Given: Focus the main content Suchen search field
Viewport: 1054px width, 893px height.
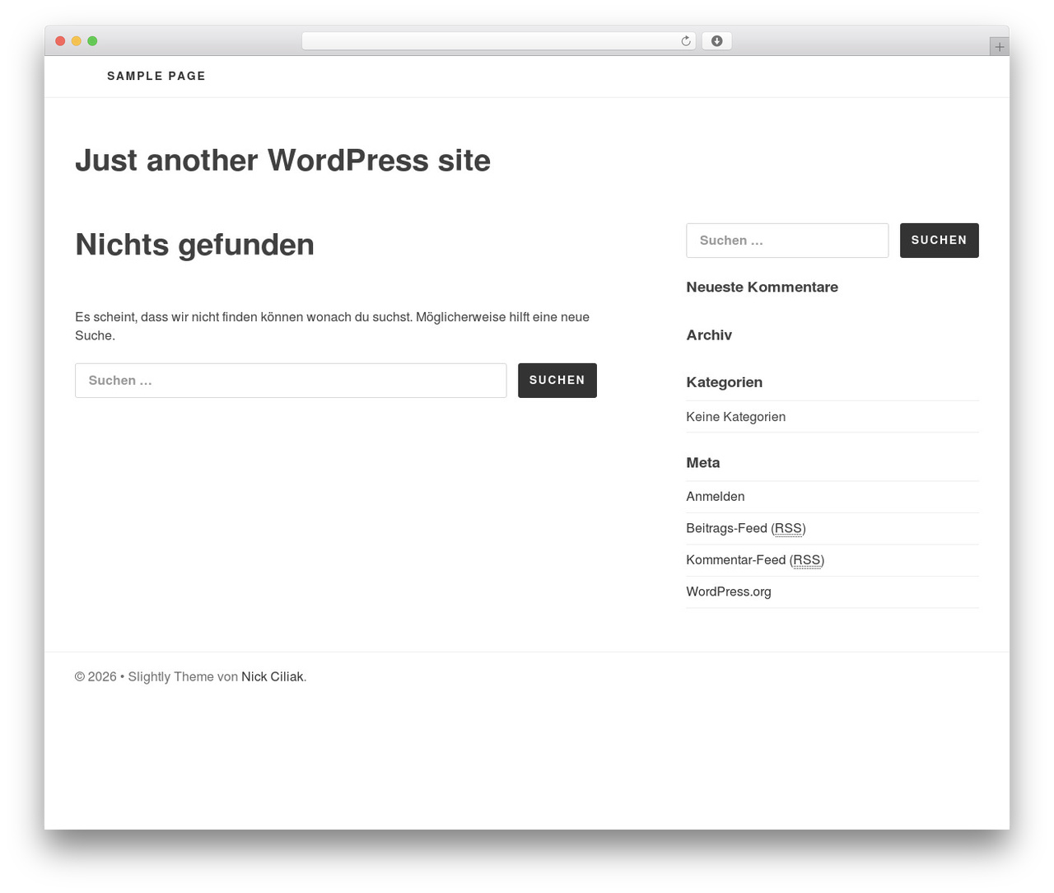Looking at the screenshot, I should [x=291, y=381].
